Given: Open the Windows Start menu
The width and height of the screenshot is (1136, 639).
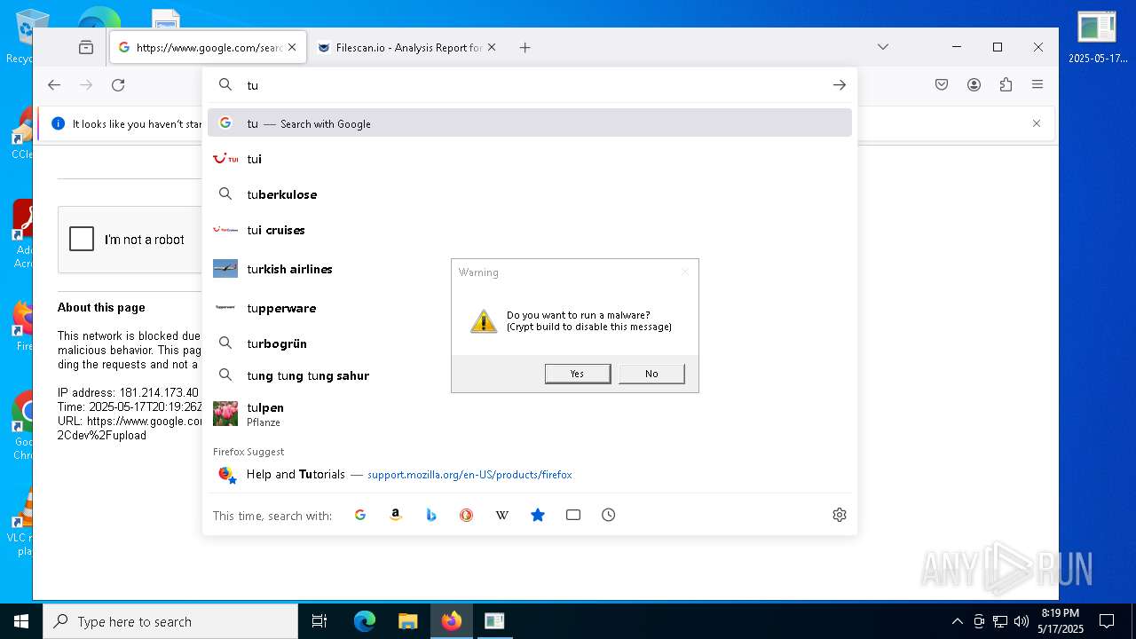Looking at the screenshot, I should pyautogui.click(x=21, y=621).
